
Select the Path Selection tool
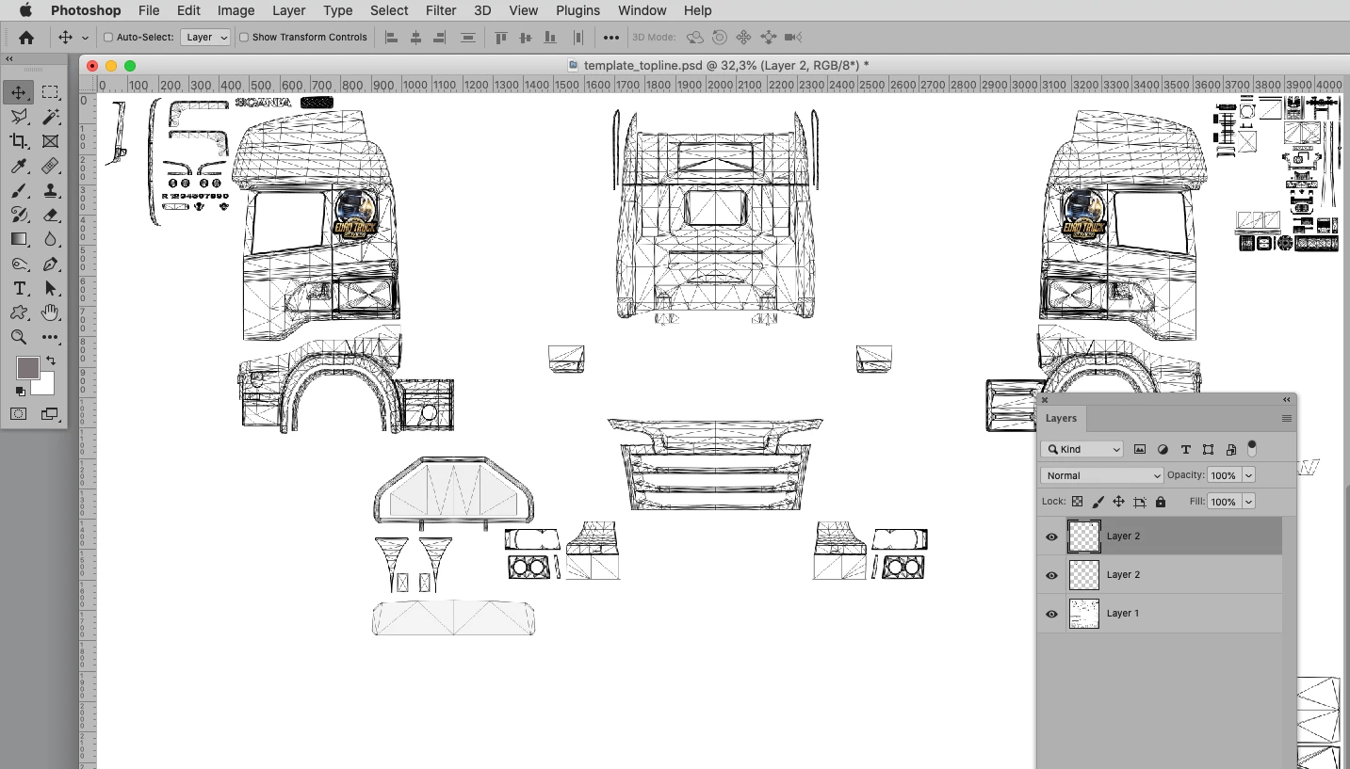[x=51, y=288]
